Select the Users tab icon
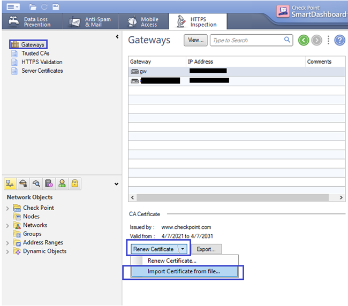348x306 pixels. click(62, 183)
